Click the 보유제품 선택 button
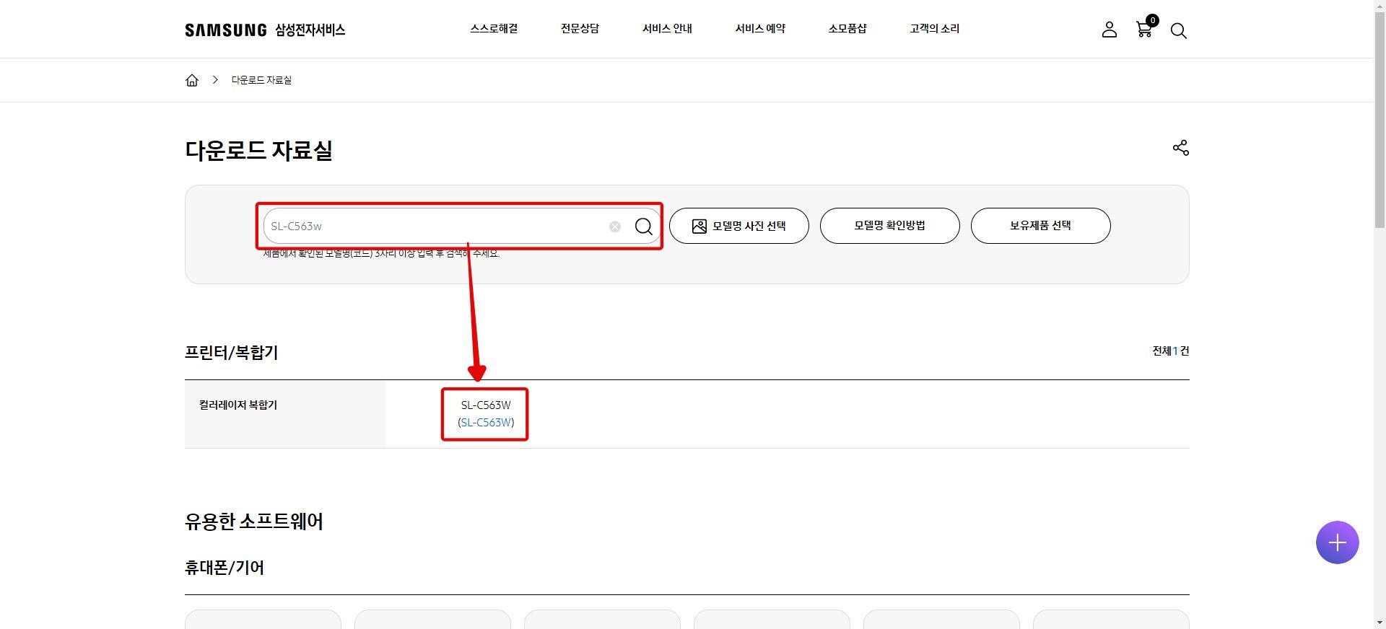Image resolution: width=1386 pixels, height=629 pixels. coord(1041,226)
